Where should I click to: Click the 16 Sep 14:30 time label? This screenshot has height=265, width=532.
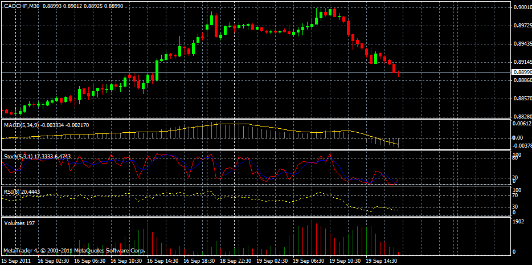[x=163, y=260]
